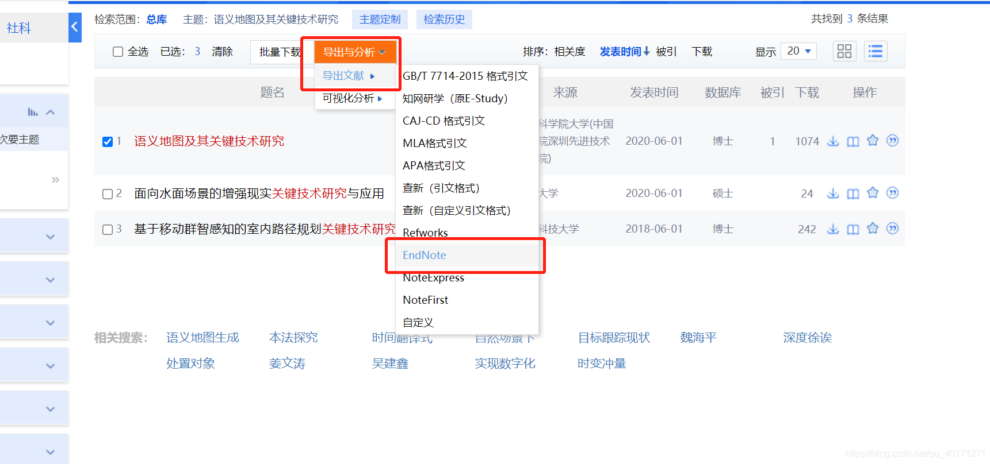
Task: Collapse the left sidebar arrow
Action: point(75,27)
